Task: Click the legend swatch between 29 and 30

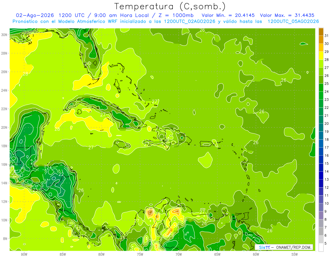Action: click(x=321, y=48)
